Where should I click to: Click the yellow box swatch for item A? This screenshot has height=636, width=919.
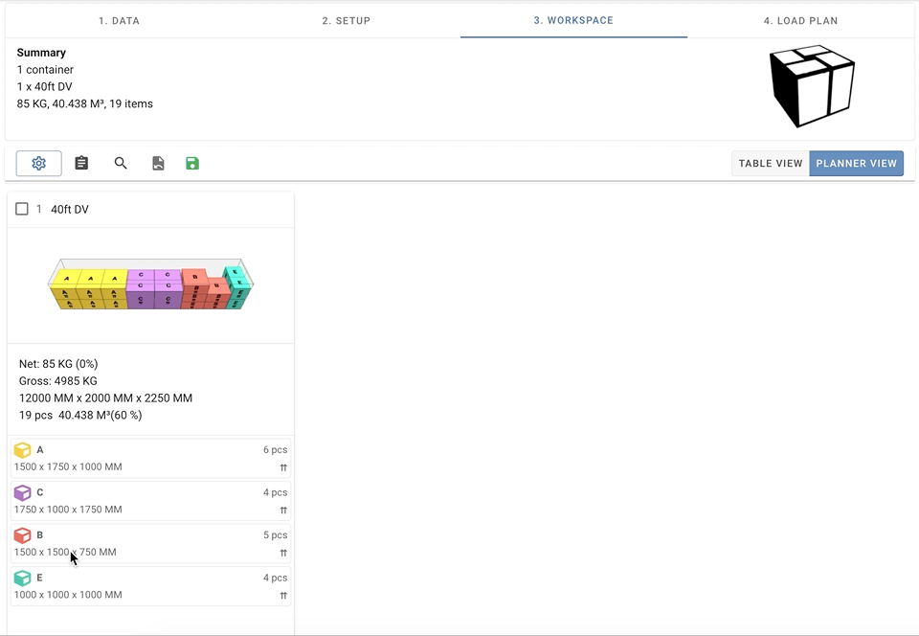[22, 450]
